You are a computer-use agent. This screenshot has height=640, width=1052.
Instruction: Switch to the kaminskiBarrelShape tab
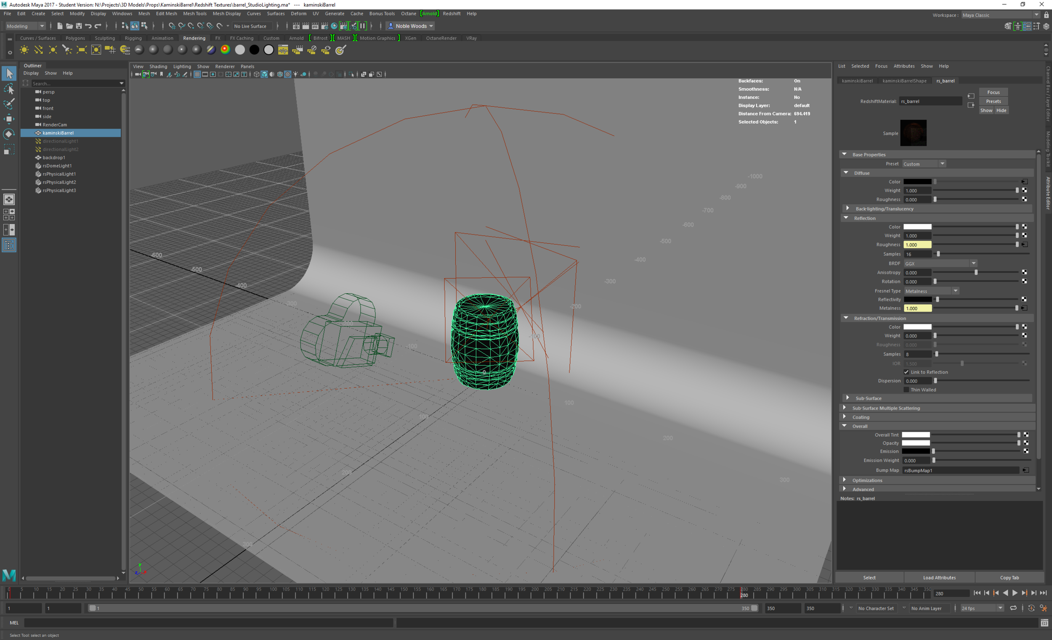tap(904, 81)
